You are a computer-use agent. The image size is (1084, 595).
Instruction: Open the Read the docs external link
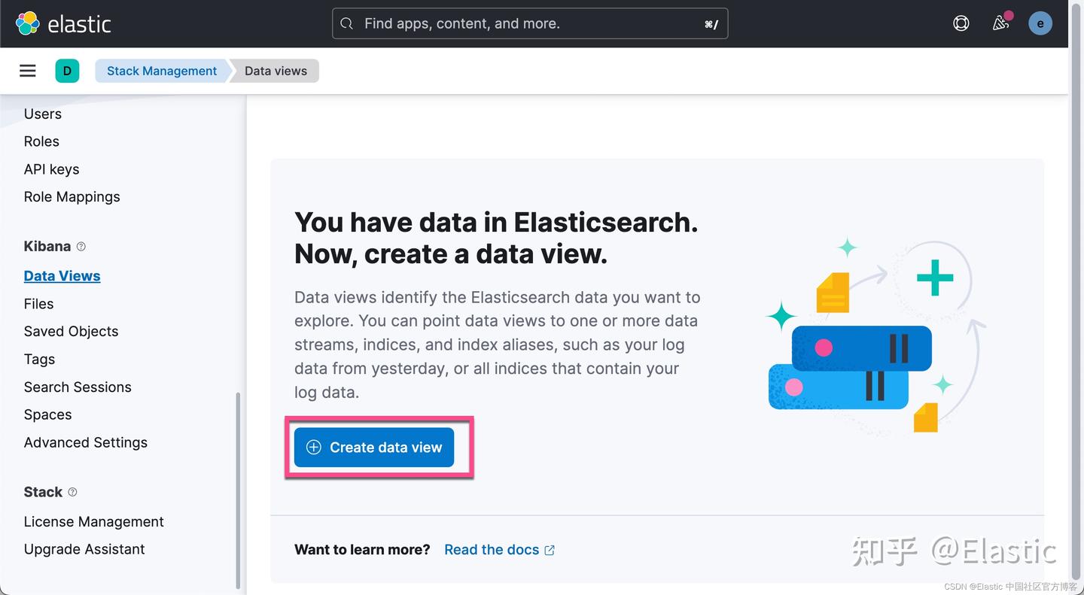[x=491, y=549]
